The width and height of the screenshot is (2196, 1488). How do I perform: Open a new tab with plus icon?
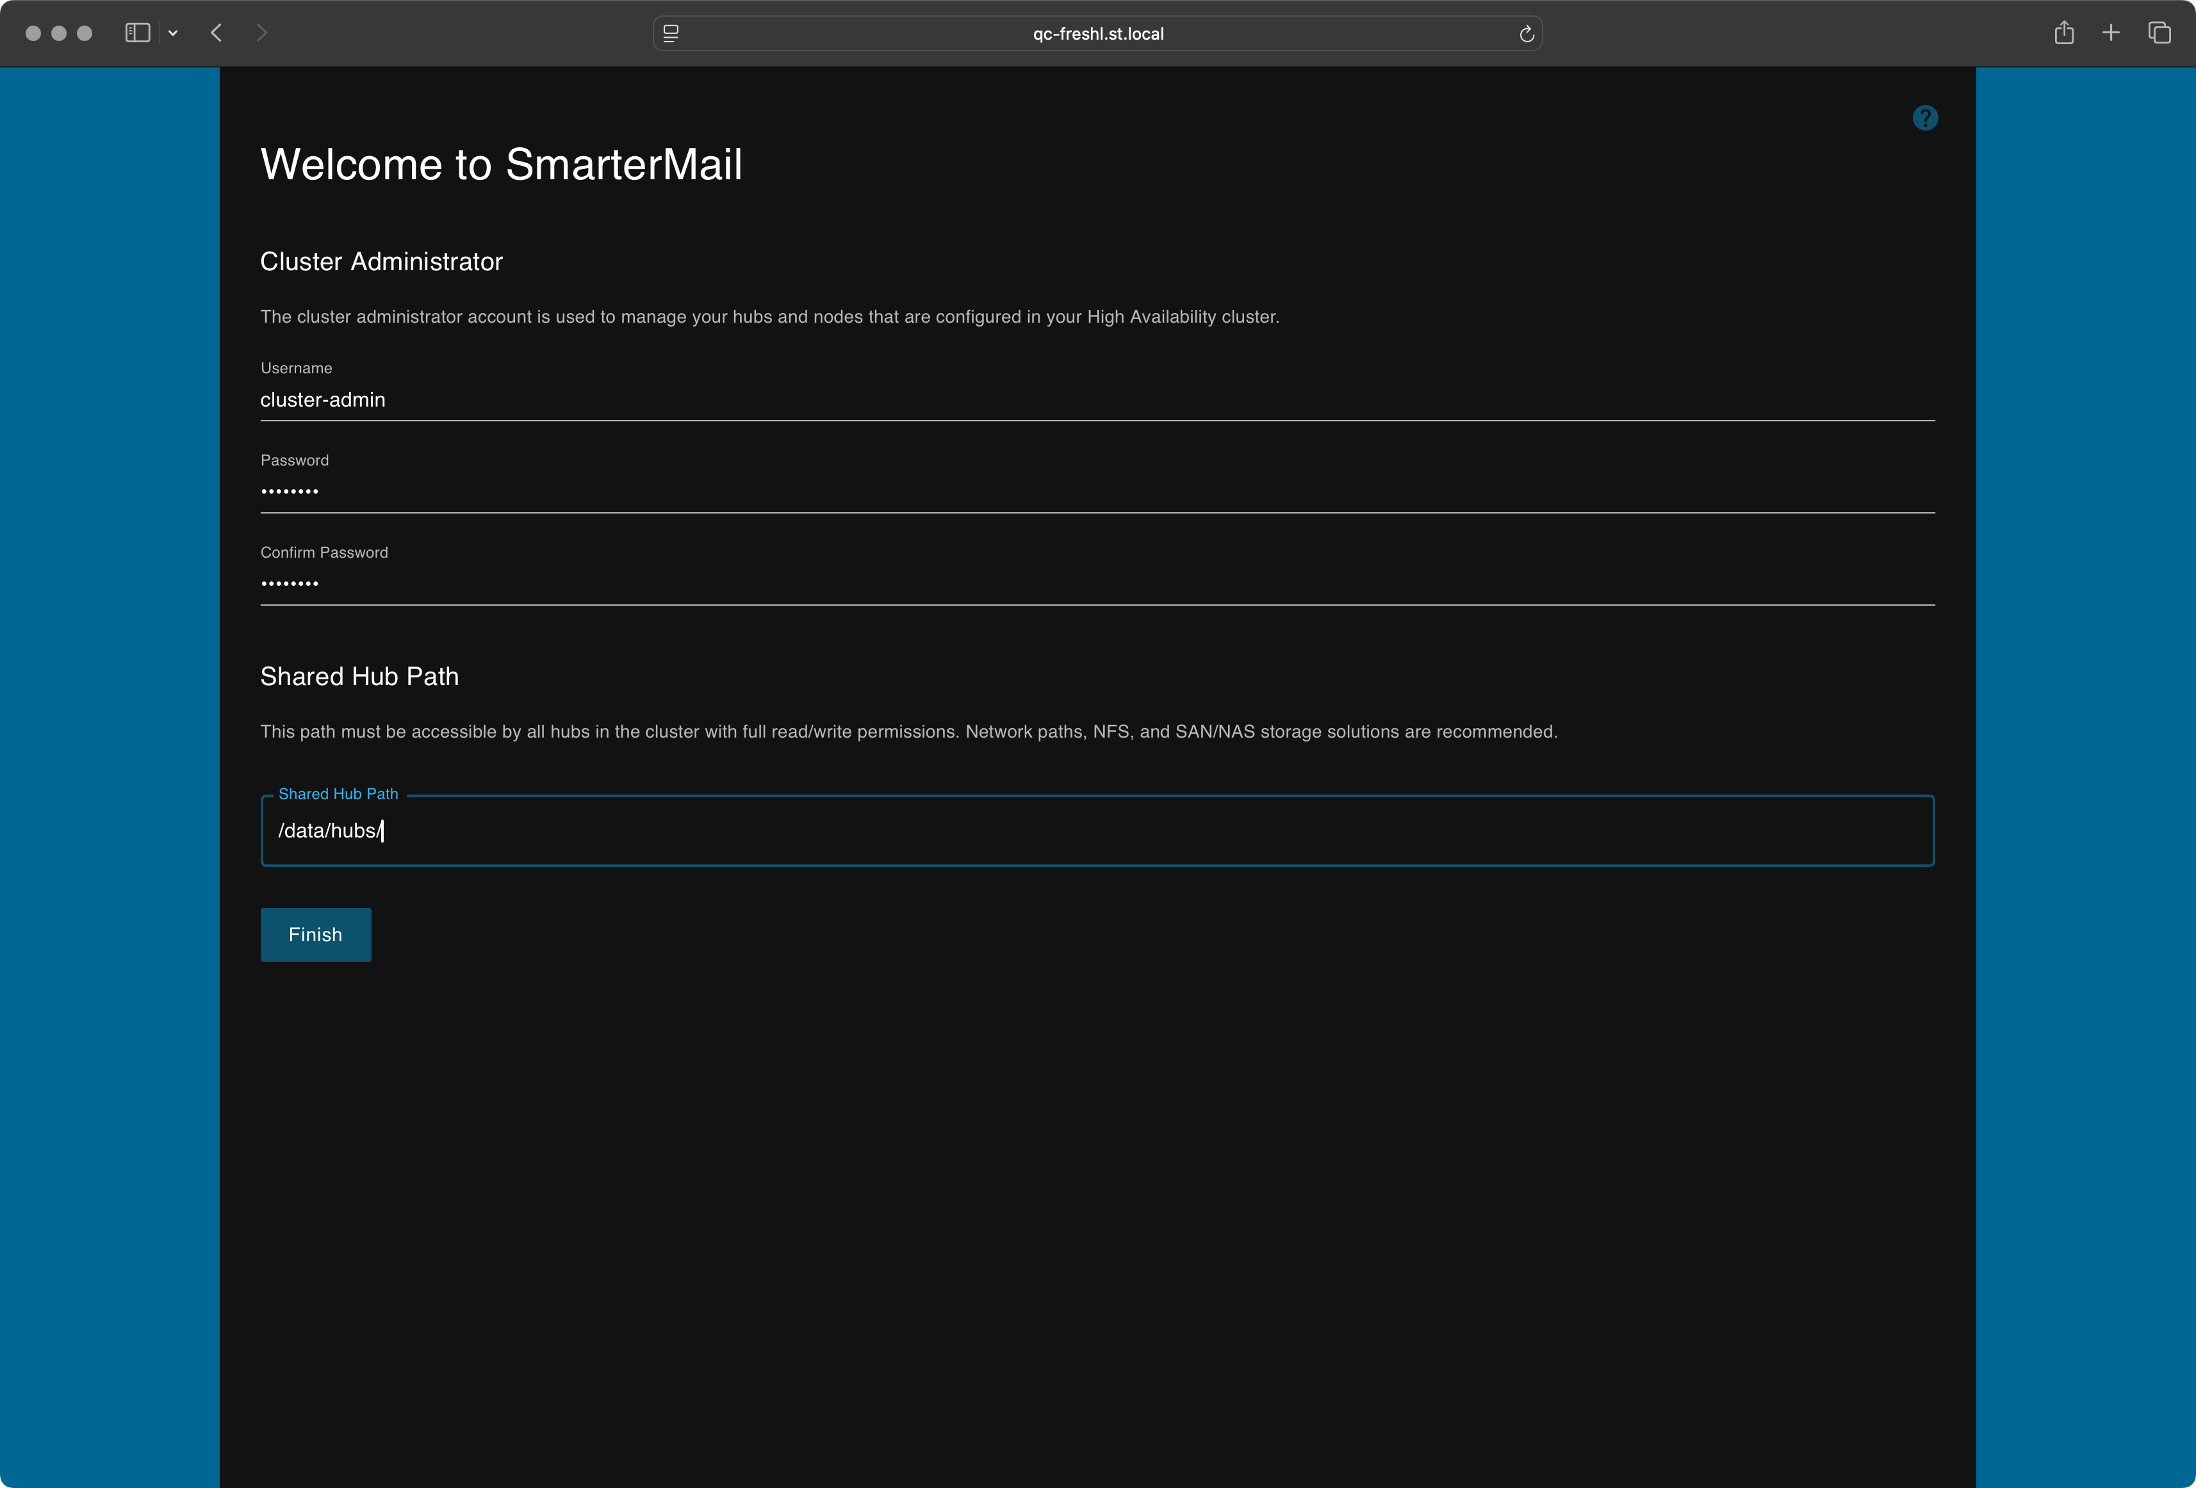[2111, 33]
